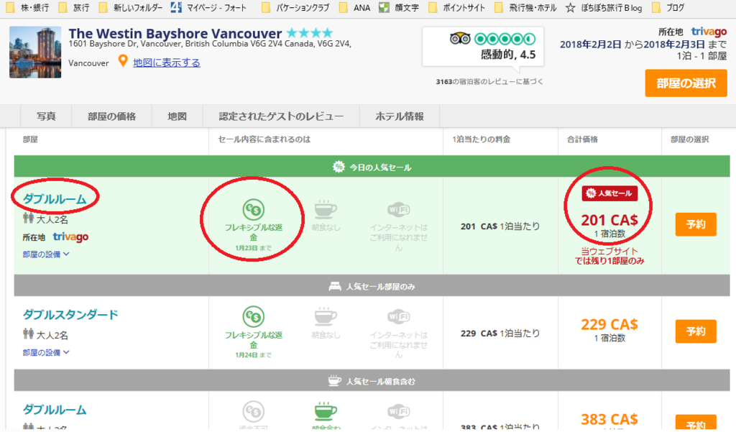Screen dimensions: 736x432
Task: Click the 予約 button for 229 CA$ room
Action: pos(696,331)
